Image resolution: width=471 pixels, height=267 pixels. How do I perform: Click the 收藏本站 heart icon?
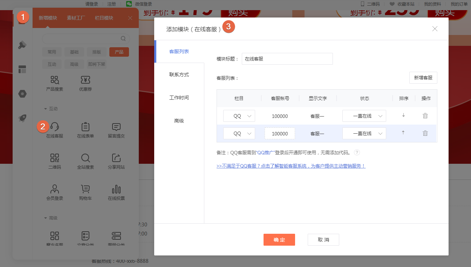[x=392, y=4]
